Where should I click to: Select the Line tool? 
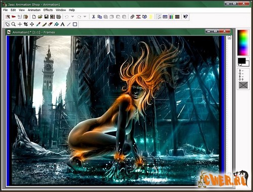point(69,24)
